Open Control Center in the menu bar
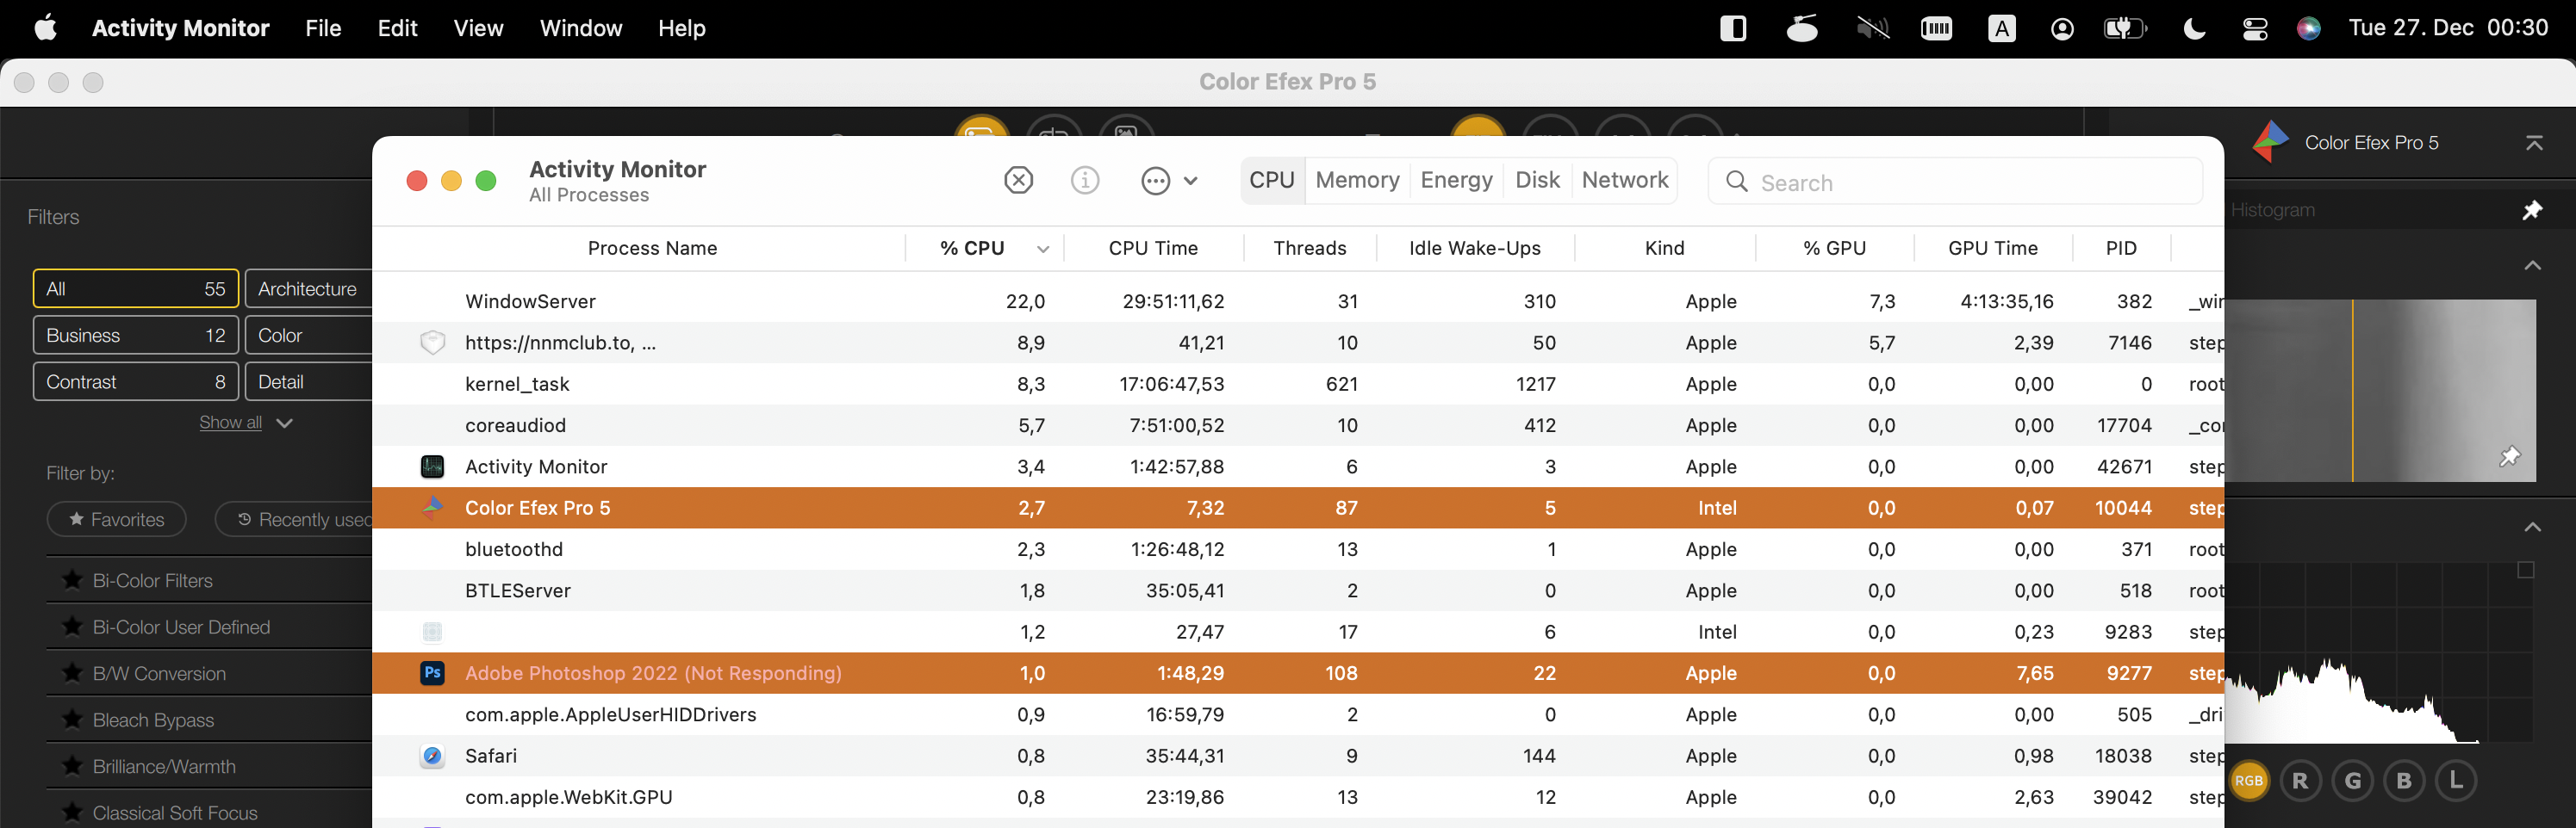 click(2255, 28)
